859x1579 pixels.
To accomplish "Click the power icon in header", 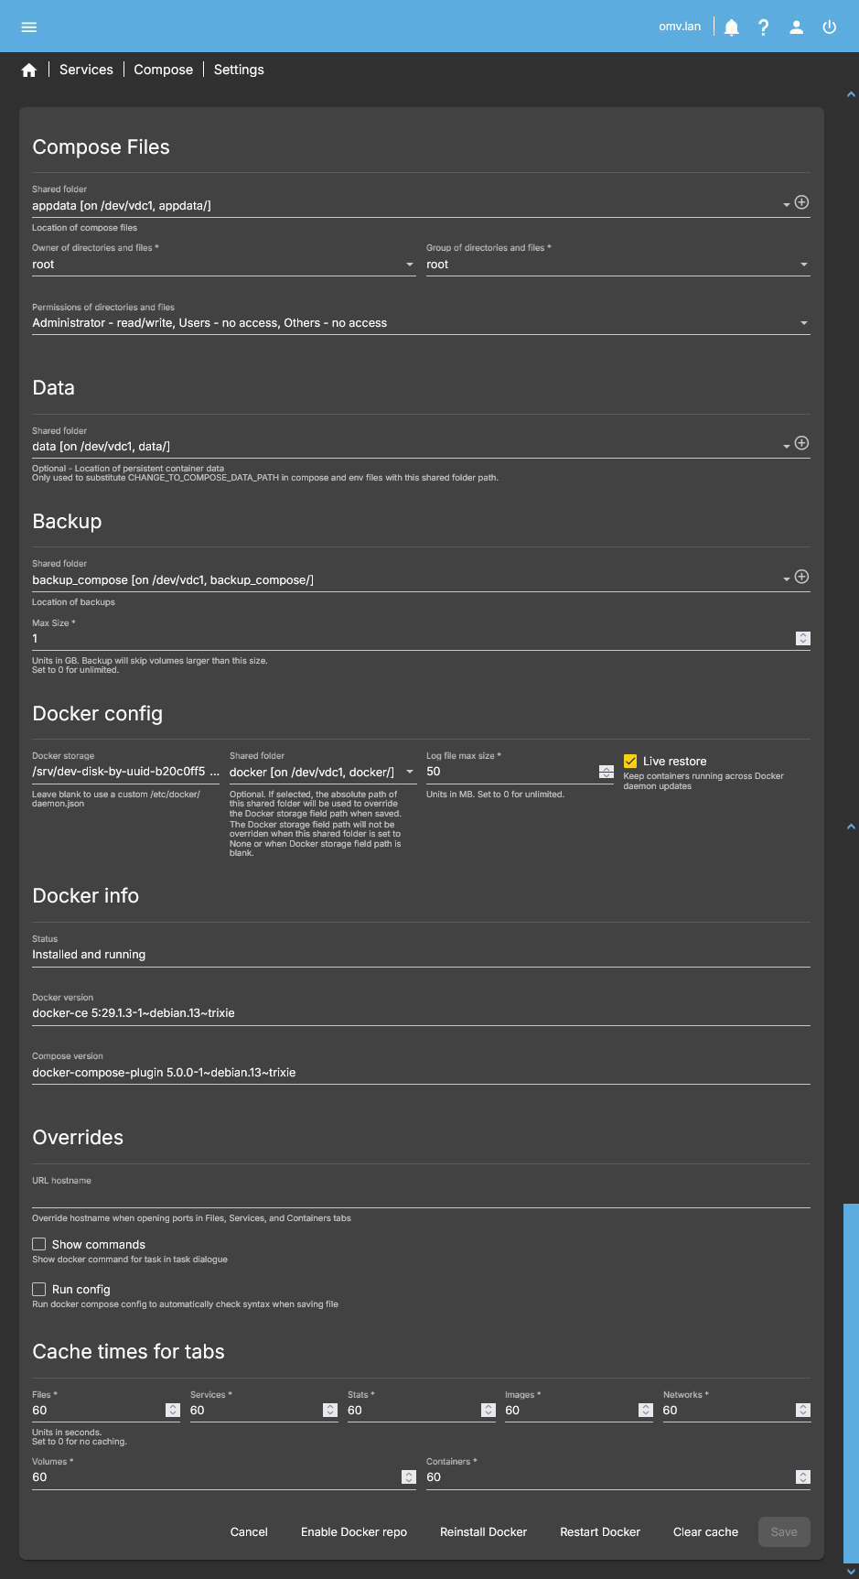I will pos(829,27).
